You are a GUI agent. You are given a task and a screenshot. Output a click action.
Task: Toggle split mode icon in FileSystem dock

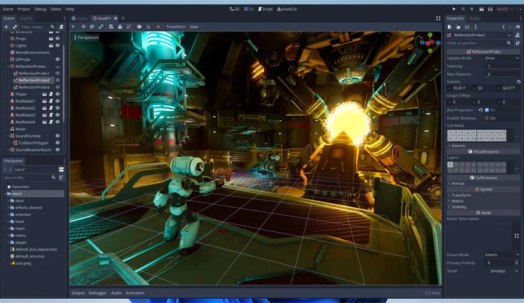point(61,170)
